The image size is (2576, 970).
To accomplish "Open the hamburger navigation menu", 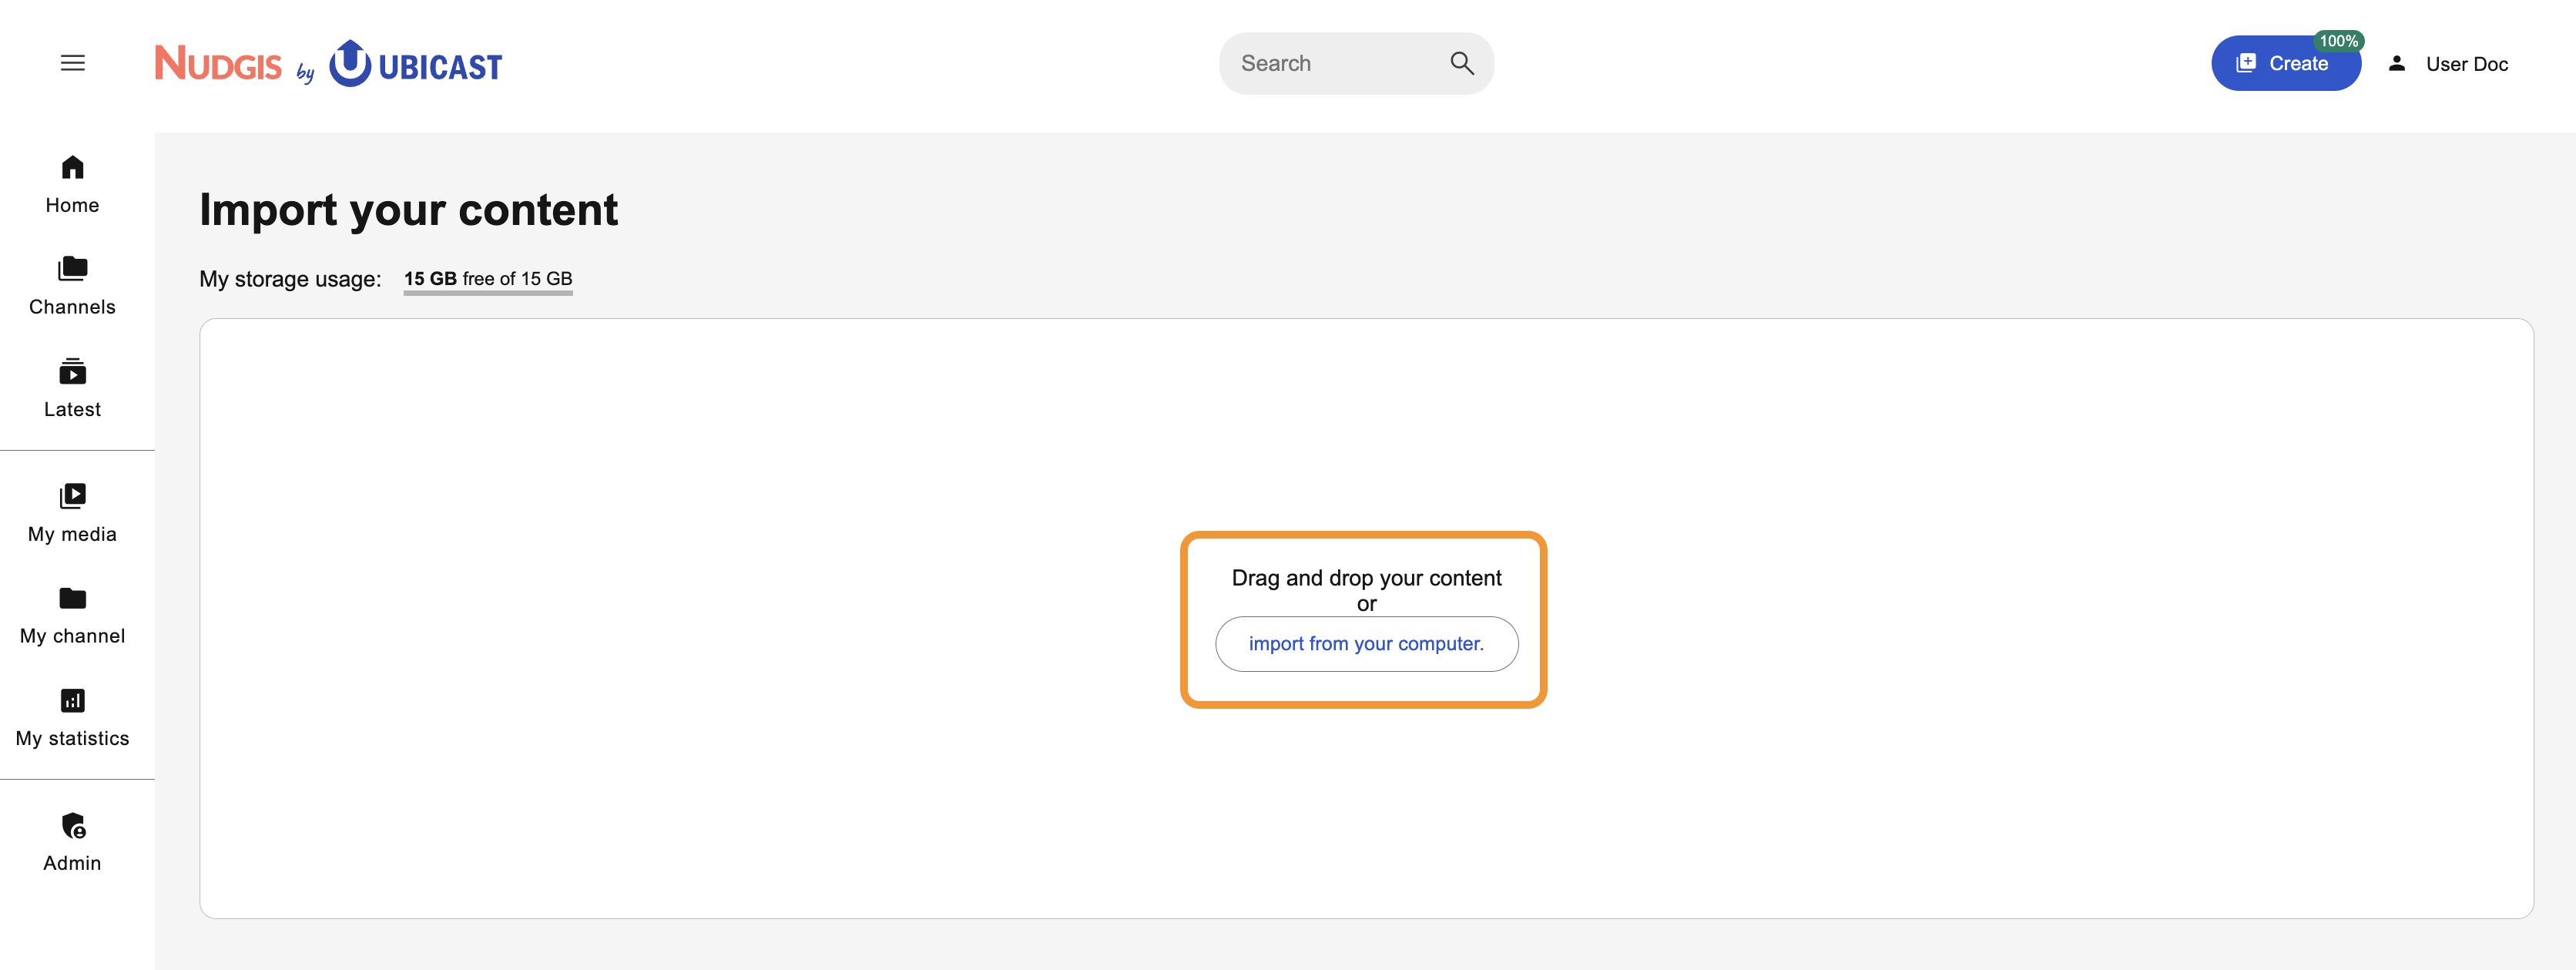I will click(72, 63).
